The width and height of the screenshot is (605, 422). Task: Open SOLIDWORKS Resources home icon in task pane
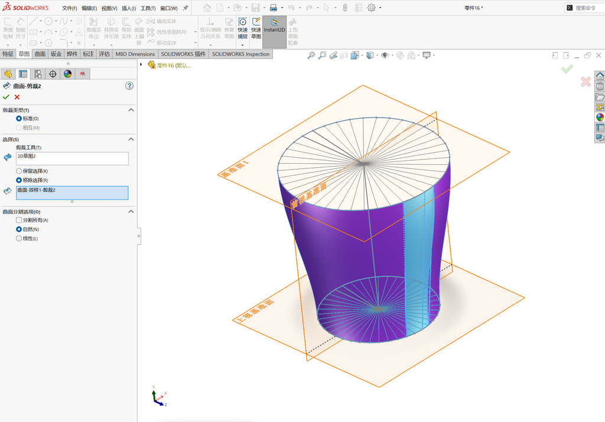pos(600,76)
